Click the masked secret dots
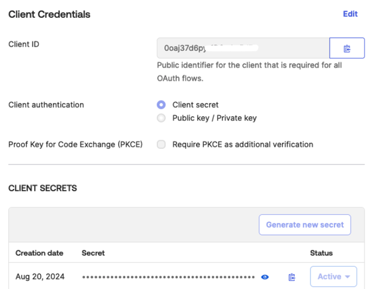373x289 pixels. tap(169, 277)
